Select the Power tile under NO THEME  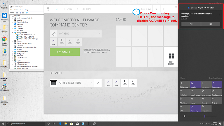70,42
